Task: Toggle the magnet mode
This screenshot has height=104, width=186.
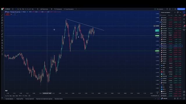Action: tap(2, 40)
